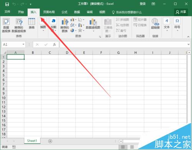
Task: Collapse the ribbon with the chevron
Action: tap(188, 37)
